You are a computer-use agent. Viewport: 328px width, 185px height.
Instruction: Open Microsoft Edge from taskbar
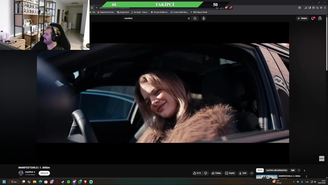[40, 182]
